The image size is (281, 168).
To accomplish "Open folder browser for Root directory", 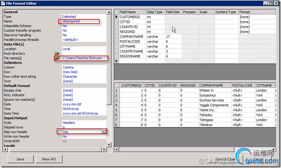I will (x=57, y=53).
